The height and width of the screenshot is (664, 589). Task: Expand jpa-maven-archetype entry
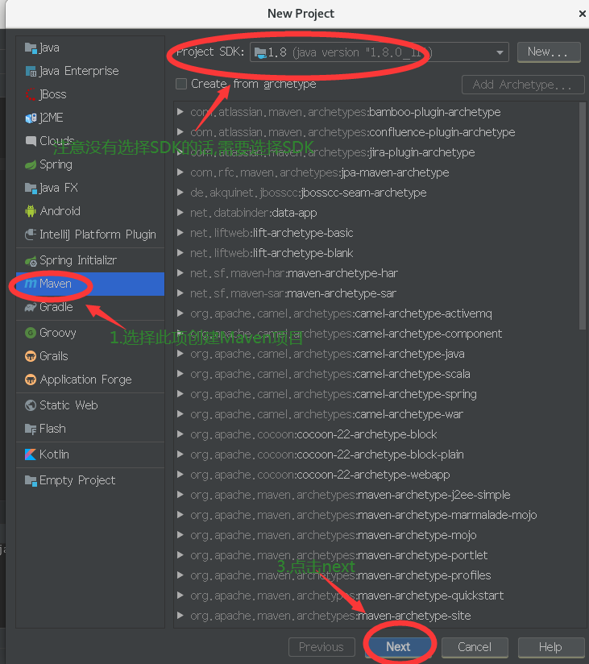click(x=180, y=172)
